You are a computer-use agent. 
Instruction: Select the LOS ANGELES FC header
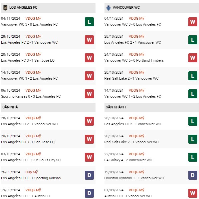[48, 8]
